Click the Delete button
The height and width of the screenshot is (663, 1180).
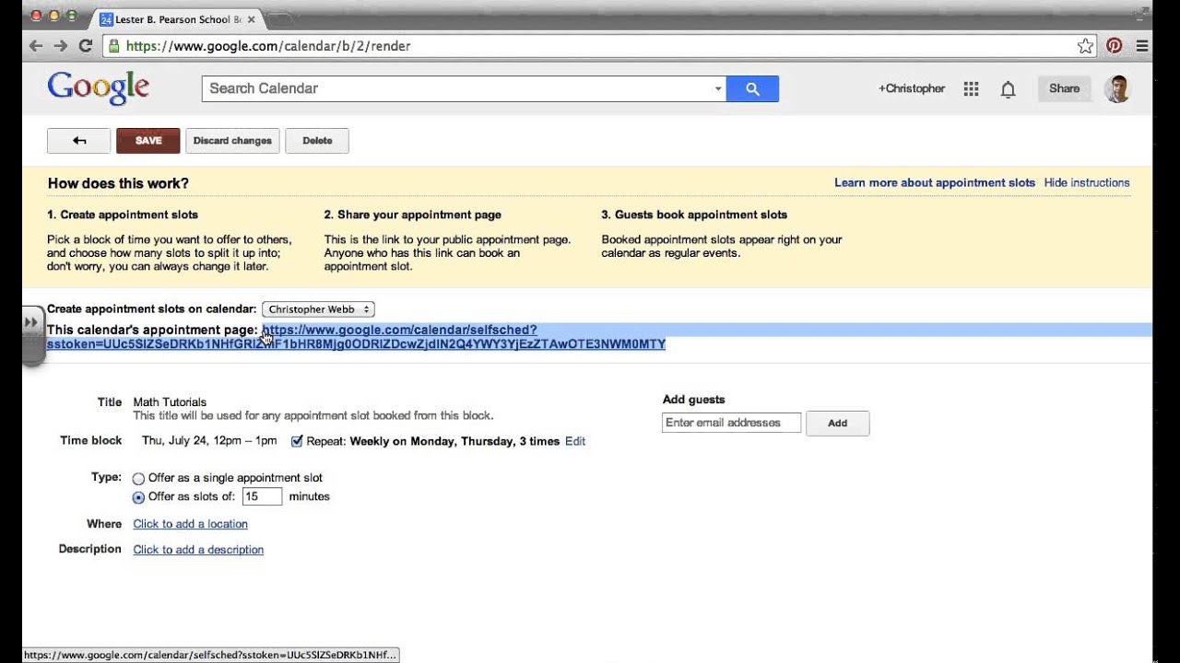click(317, 141)
